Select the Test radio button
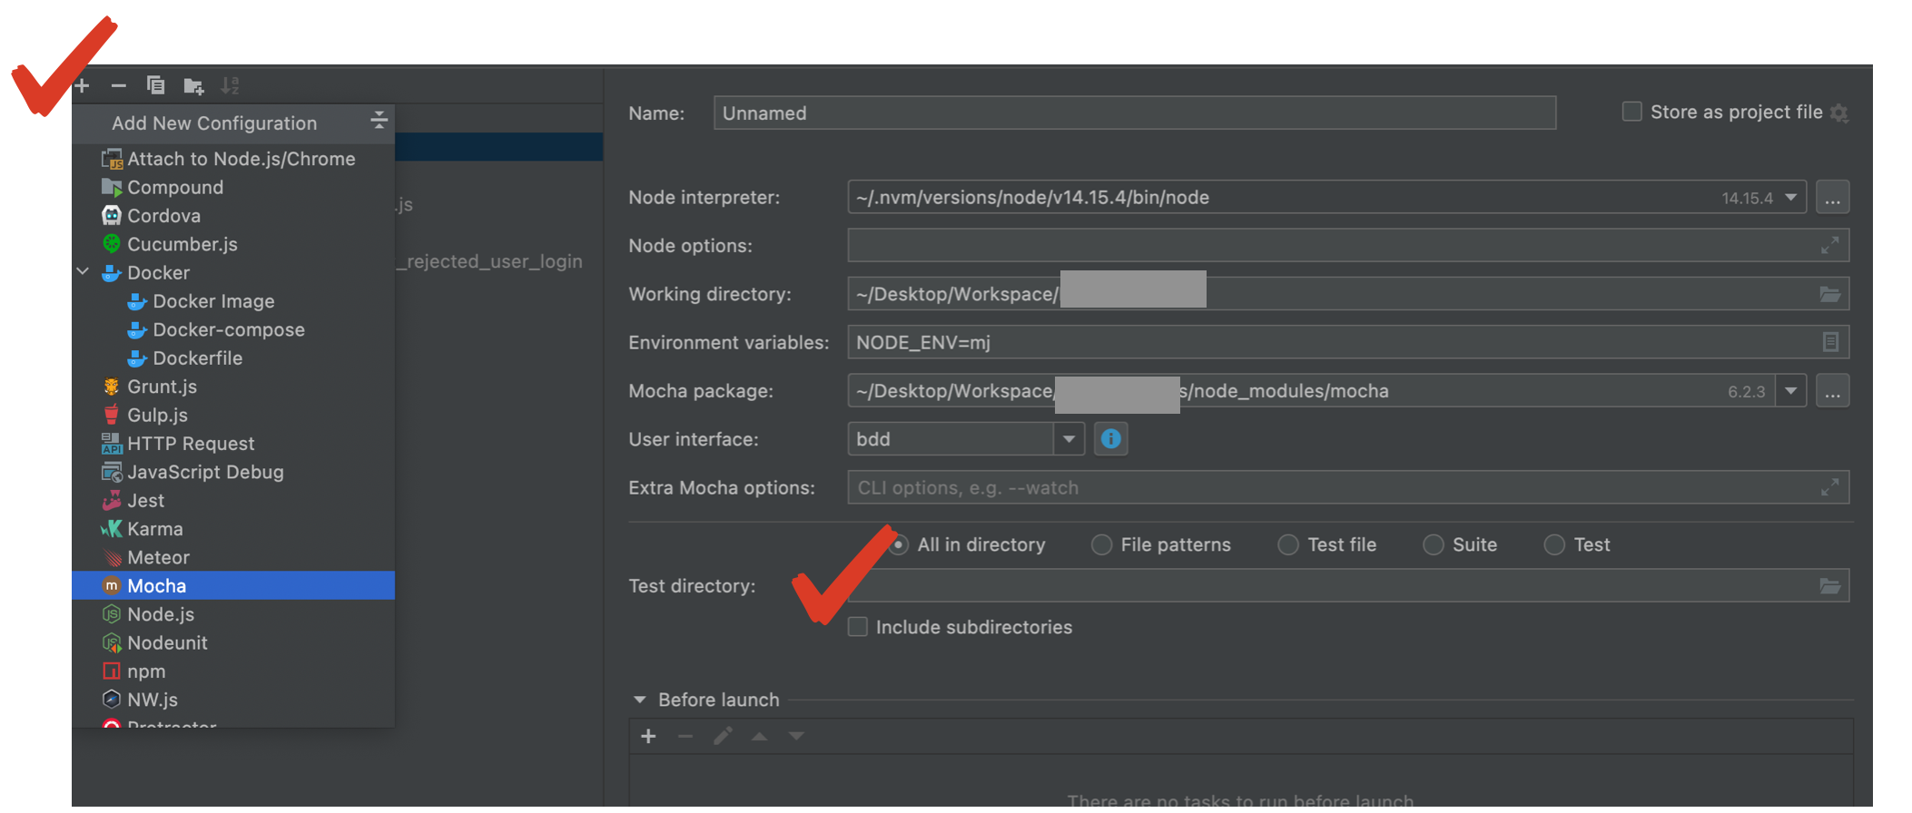 (1554, 544)
